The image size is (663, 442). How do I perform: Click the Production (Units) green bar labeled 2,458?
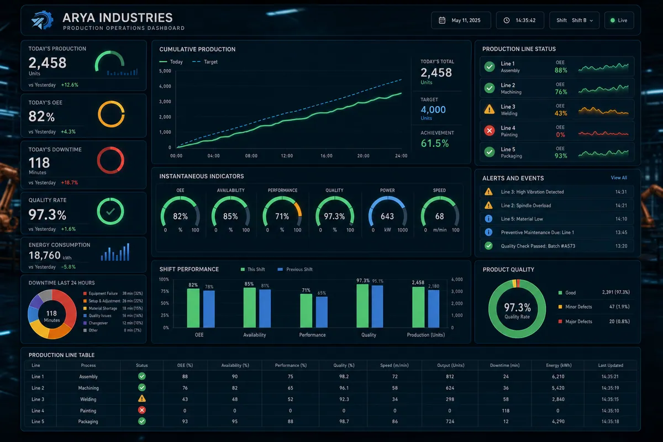tap(419, 307)
